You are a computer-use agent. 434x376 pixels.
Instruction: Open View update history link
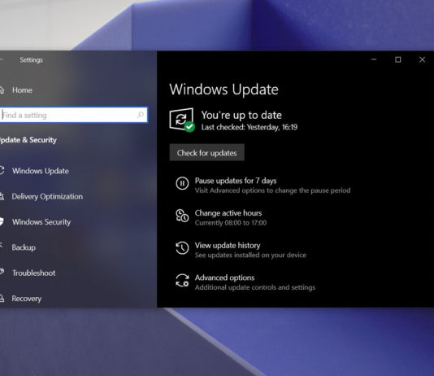pyautogui.click(x=228, y=245)
